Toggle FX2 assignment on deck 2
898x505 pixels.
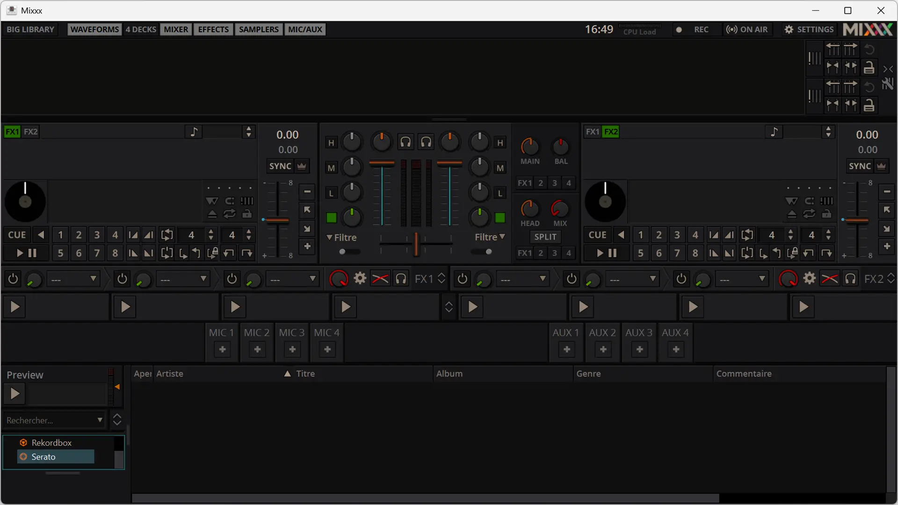(611, 132)
